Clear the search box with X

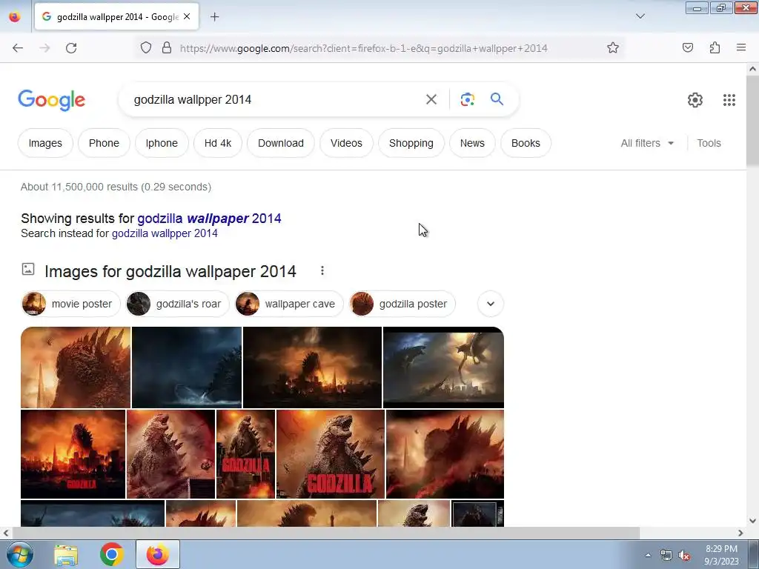tap(431, 100)
